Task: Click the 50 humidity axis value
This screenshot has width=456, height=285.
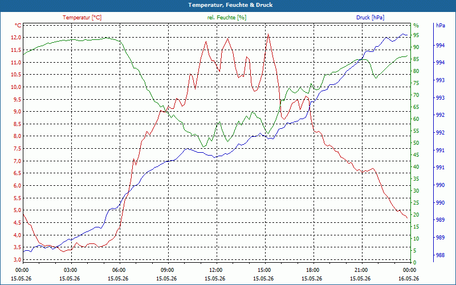Action: click(x=416, y=143)
